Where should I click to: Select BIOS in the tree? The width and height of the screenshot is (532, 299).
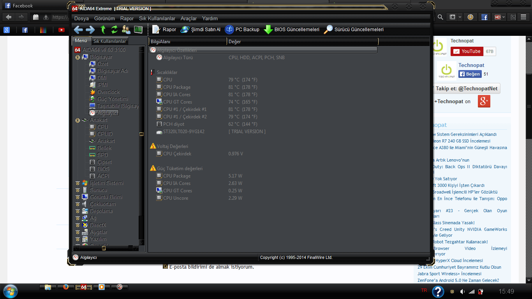point(103,169)
